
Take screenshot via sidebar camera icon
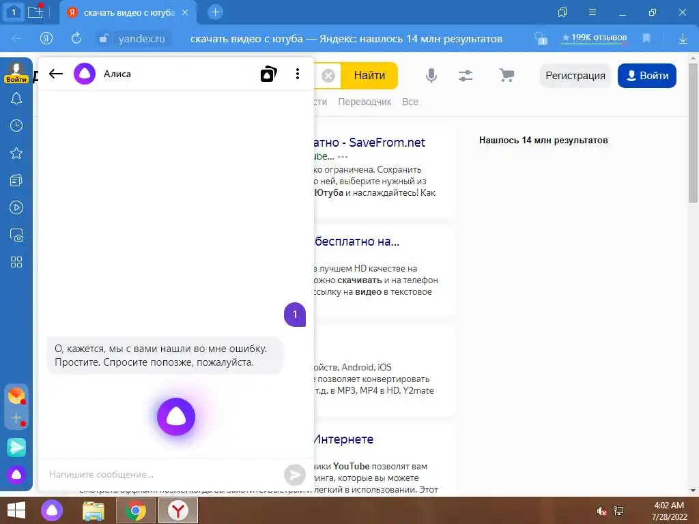[x=16, y=235]
